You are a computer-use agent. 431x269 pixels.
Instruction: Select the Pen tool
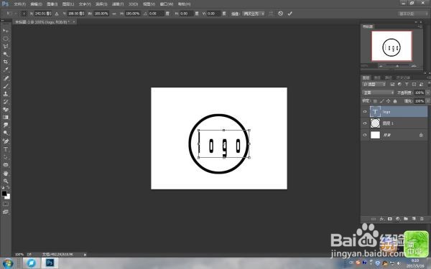pos(6,141)
